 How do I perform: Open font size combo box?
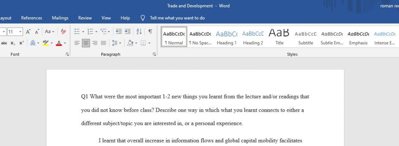tap(15, 32)
